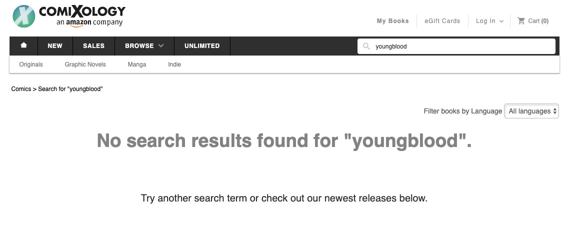The image size is (571, 227).
Task: Go to eGift Cards page
Action: pos(442,21)
